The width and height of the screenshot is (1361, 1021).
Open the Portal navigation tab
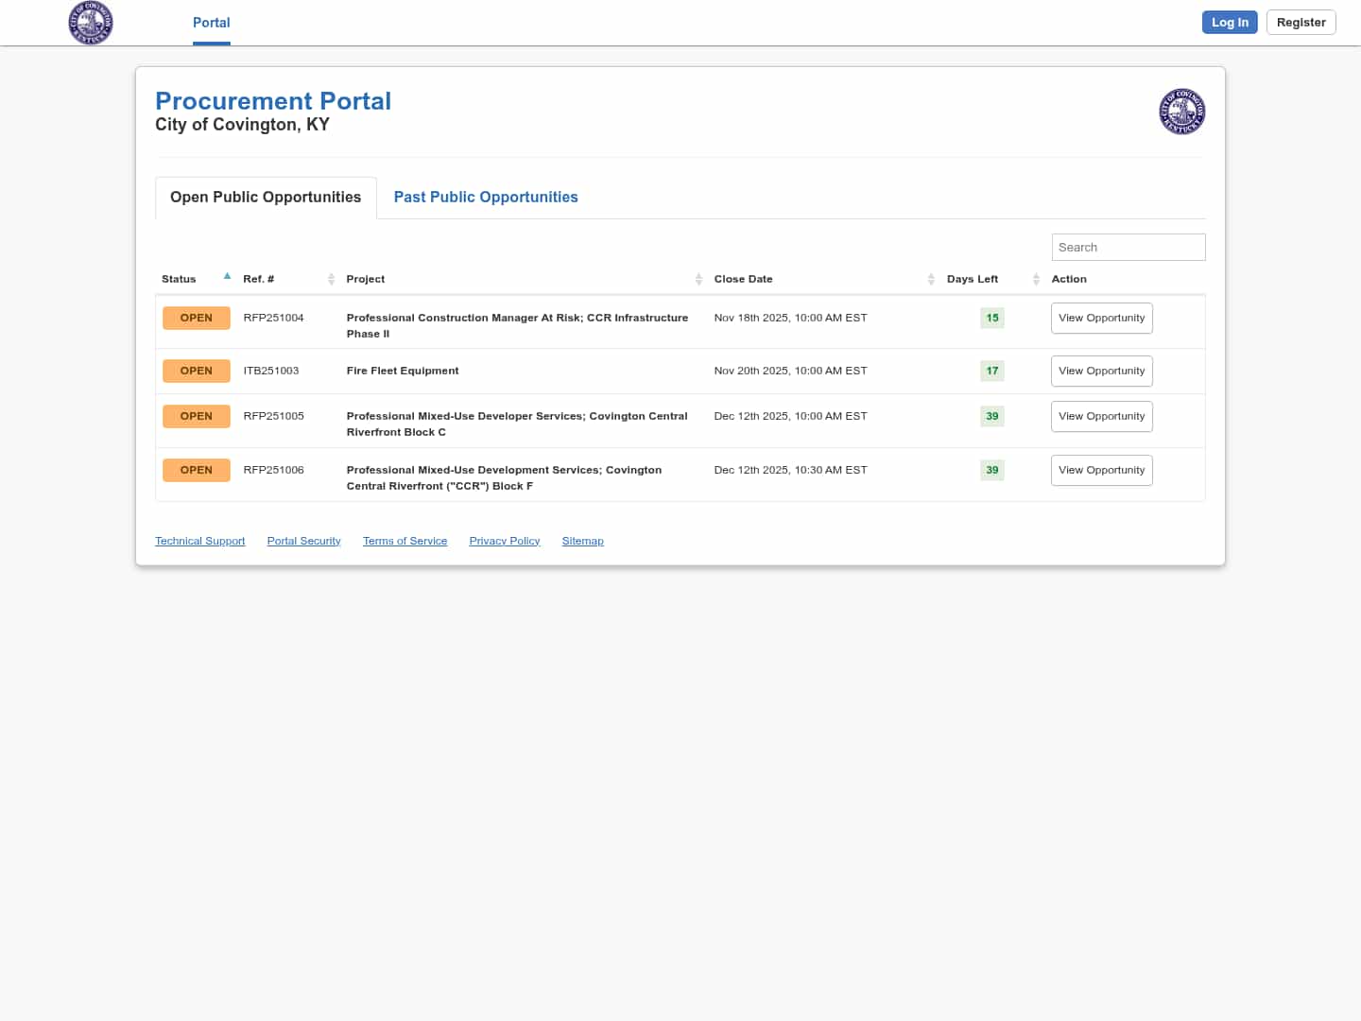pos(211,23)
